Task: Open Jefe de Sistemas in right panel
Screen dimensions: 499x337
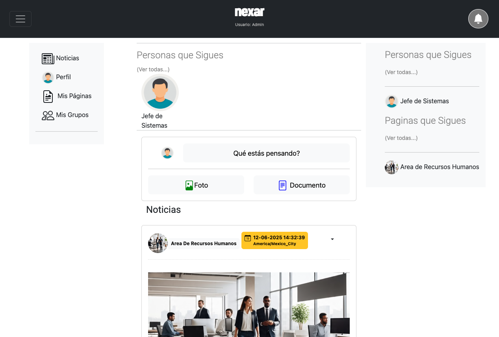Action: (x=417, y=101)
